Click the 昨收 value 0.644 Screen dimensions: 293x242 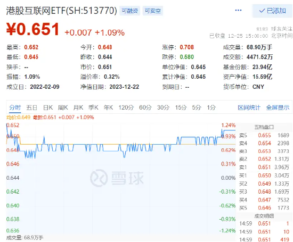(x=105, y=57)
